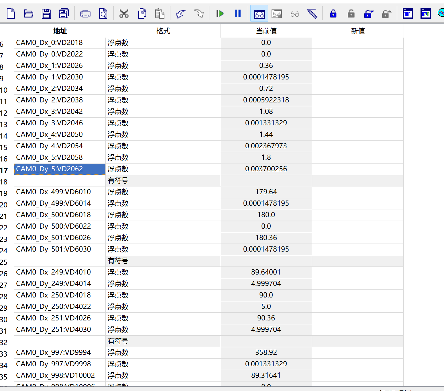Click the Save All stacked floppy icon
The width and height of the screenshot is (444, 391).
(64, 13)
